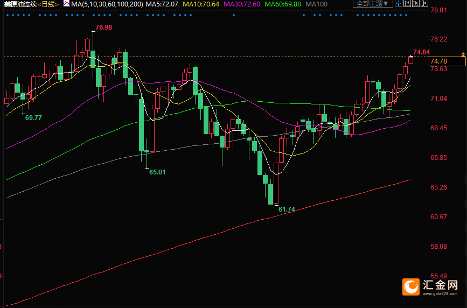467x308 pixels.
Task: Click the crosshair cursor icon in top toolbar
Action: pos(399,3)
